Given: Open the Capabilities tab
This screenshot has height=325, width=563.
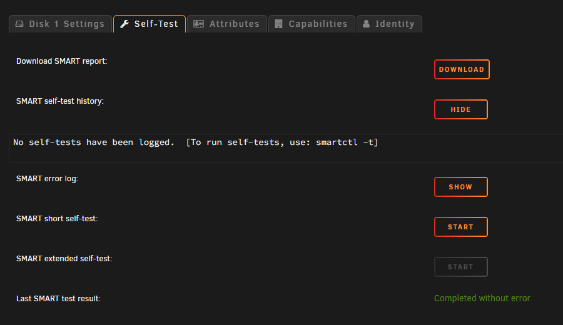Looking at the screenshot, I should click(312, 24).
